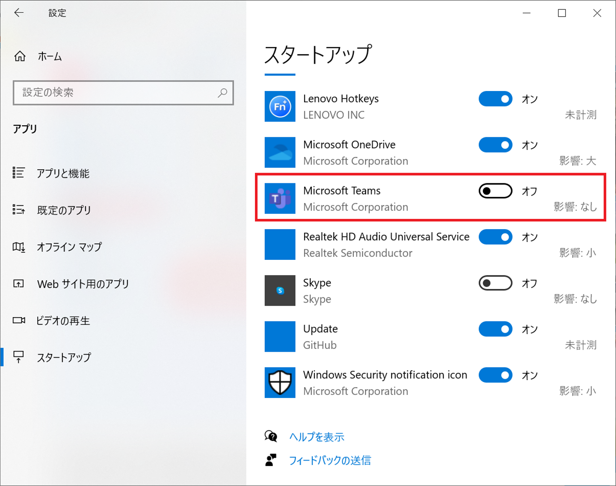
Task: Click the Microsoft Teams app icon
Action: pyautogui.click(x=280, y=198)
